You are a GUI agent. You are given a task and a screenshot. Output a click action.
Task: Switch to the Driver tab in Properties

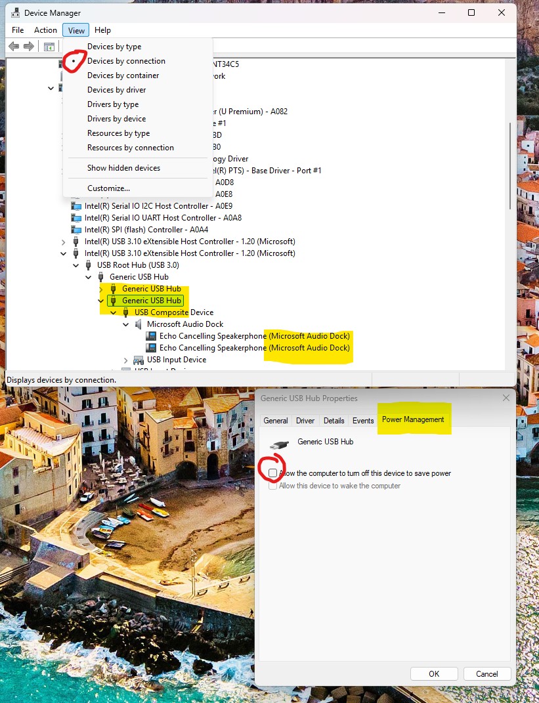[305, 421]
